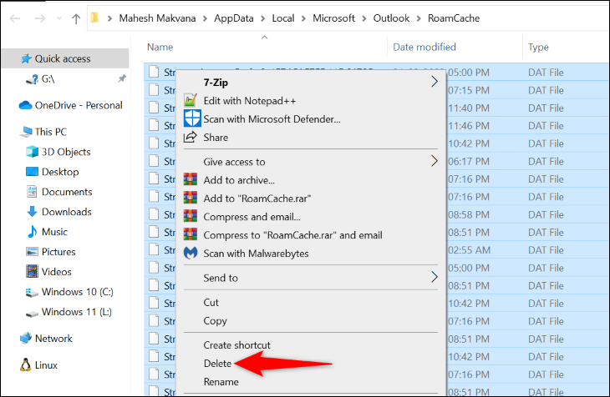Viewport: 610px width, 397px height.
Task: Click the Quick access pin icon next to G:\
Action: (x=122, y=79)
